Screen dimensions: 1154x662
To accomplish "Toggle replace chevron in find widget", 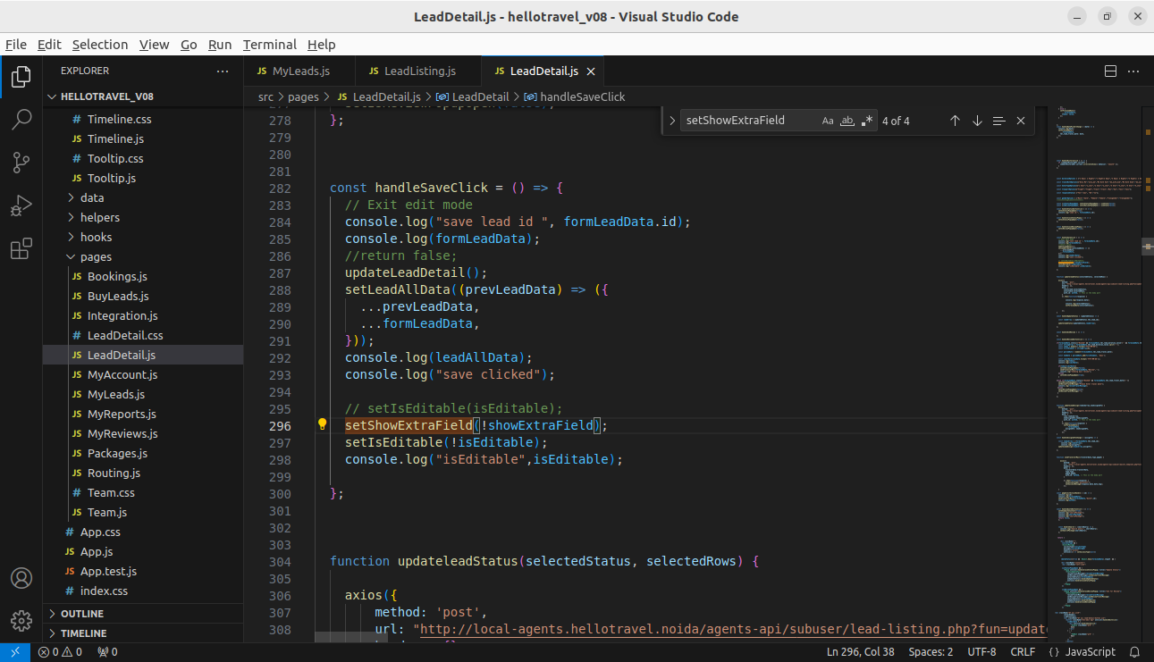I will (x=672, y=121).
